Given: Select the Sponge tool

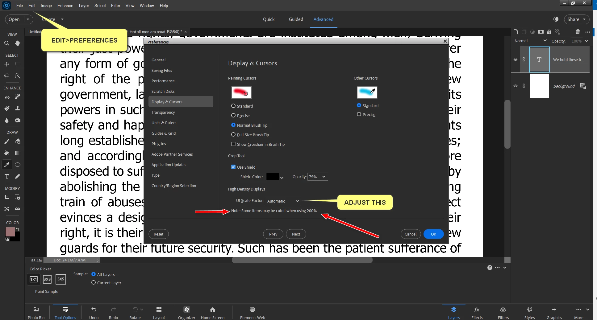Looking at the screenshot, I should (x=18, y=120).
